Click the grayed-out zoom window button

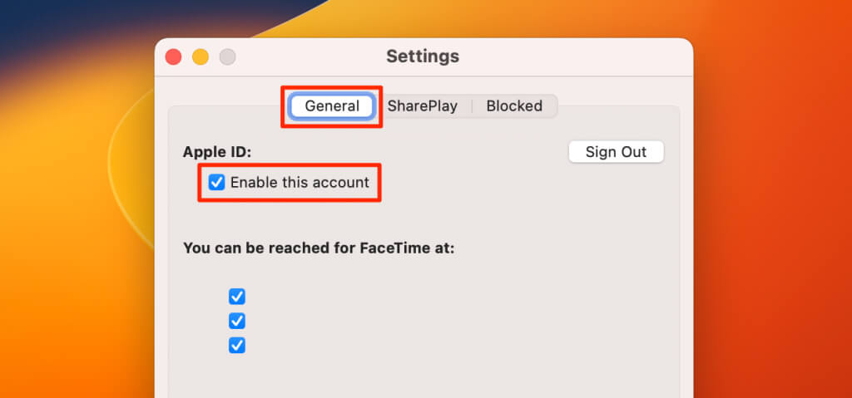click(228, 57)
